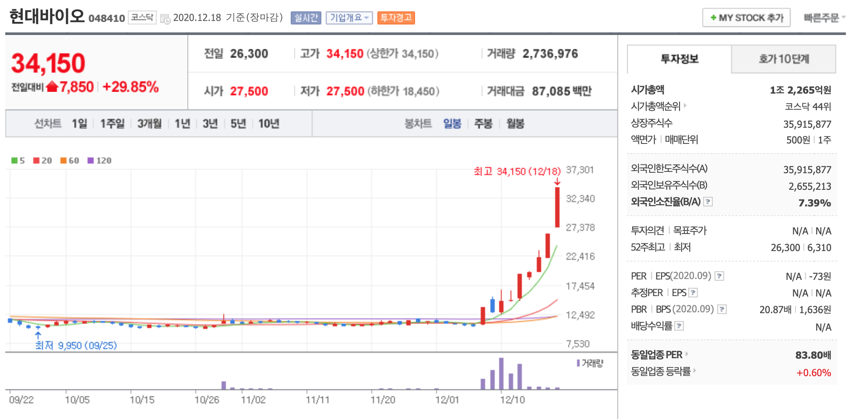852x419 pixels.
Task: Click stock code 048410
Action: tap(107, 18)
